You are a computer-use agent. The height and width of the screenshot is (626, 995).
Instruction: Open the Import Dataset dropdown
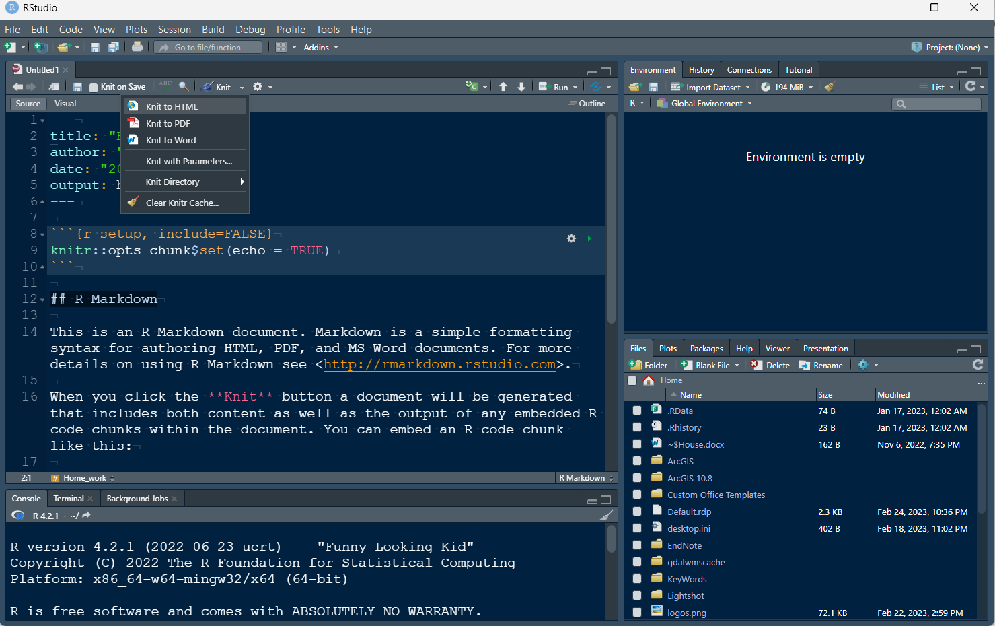click(x=710, y=87)
